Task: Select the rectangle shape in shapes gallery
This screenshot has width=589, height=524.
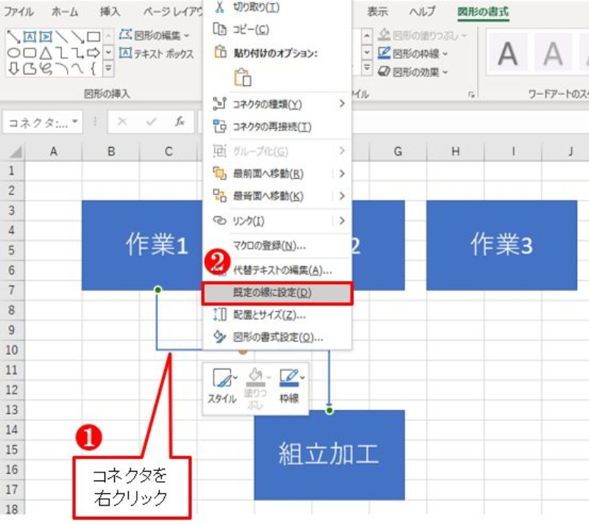Action: 94,36
